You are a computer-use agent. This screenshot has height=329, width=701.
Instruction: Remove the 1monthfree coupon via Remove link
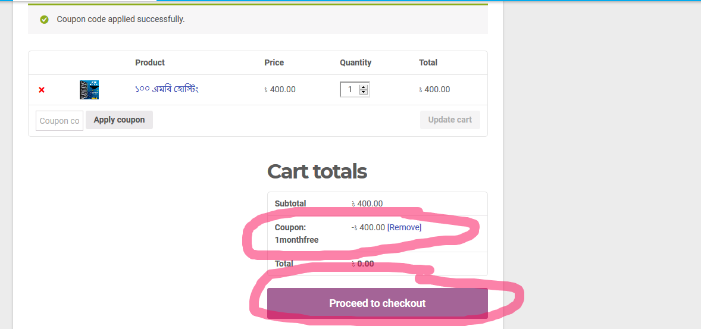coord(404,227)
